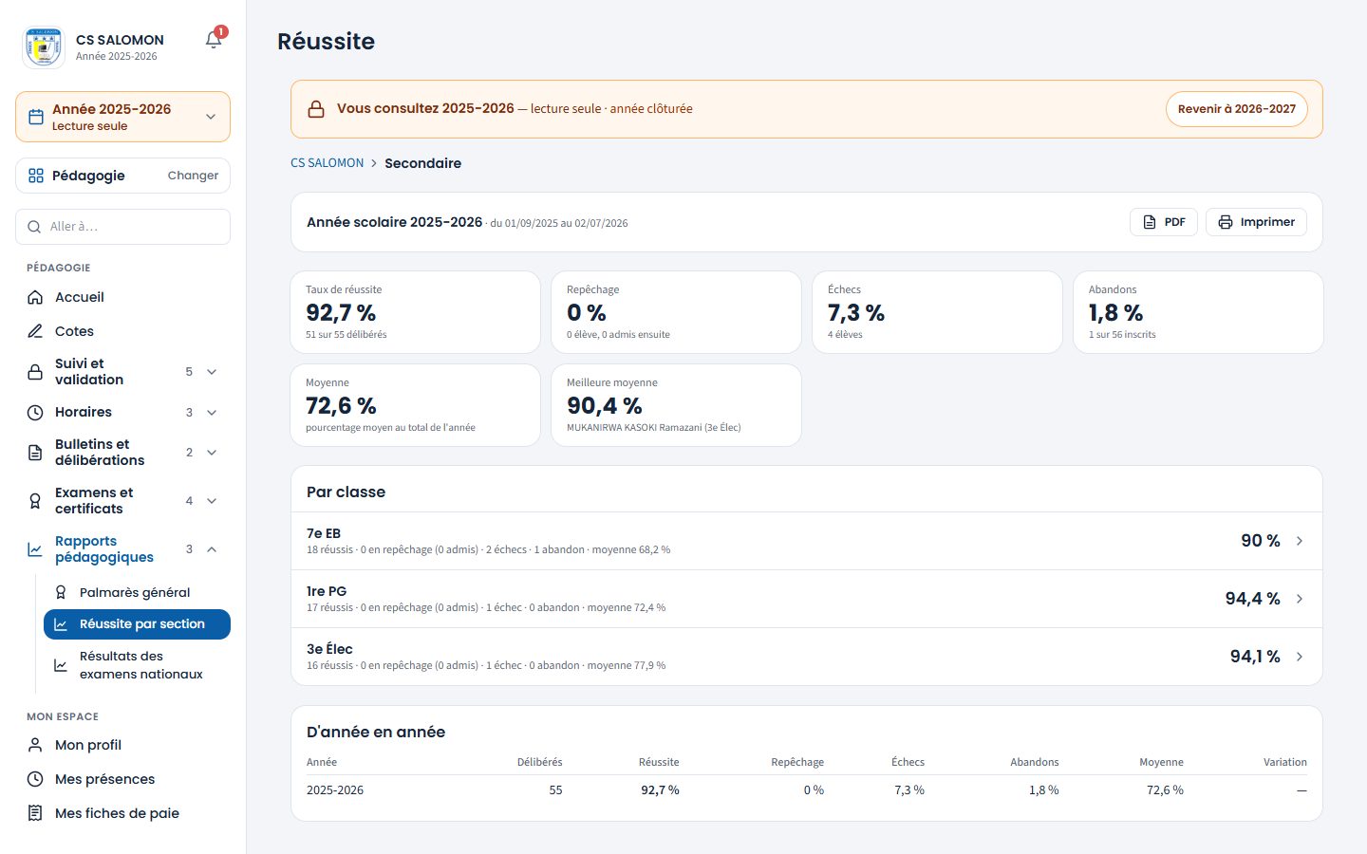Click the Cotes pencil icon
1367x854 pixels.
pyautogui.click(x=35, y=331)
